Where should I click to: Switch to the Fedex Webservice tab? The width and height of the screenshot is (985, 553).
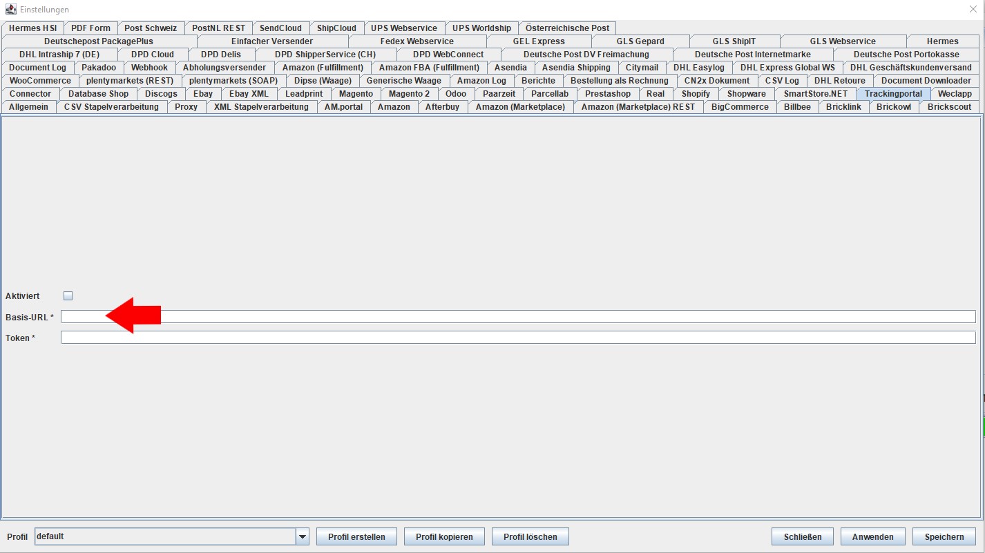417,41
